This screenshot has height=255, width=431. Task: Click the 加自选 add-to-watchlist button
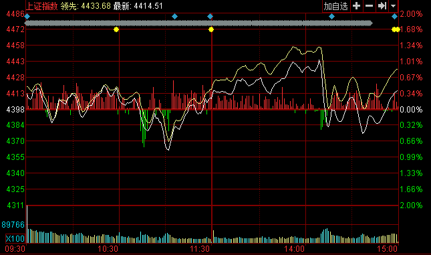336,6
